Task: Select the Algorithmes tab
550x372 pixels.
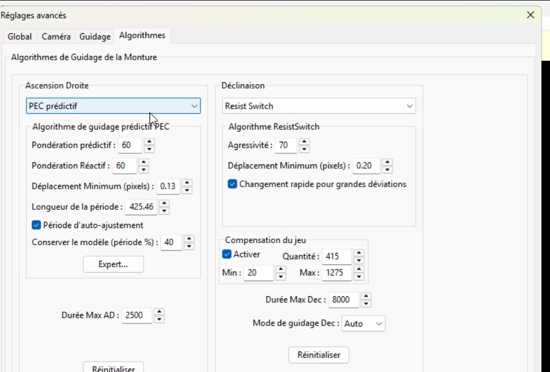Action: coord(142,35)
